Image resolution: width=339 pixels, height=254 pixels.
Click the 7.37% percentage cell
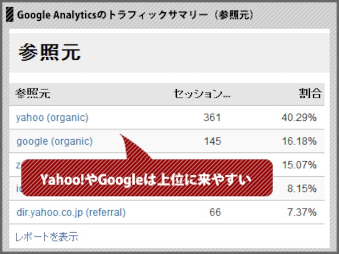click(x=302, y=212)
